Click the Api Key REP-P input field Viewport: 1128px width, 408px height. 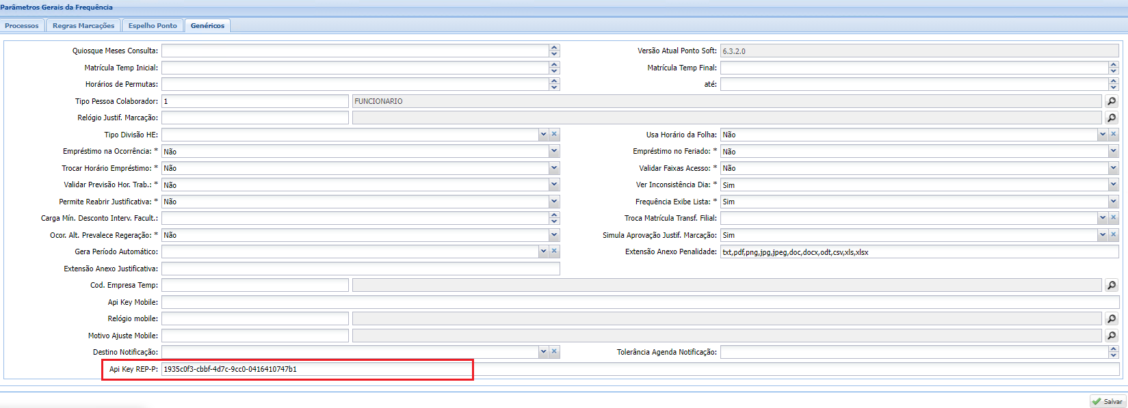[x=640, y=369]
